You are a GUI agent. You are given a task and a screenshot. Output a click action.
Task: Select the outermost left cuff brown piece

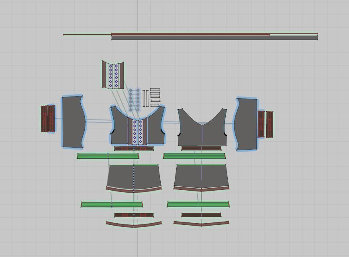[45, 119]
